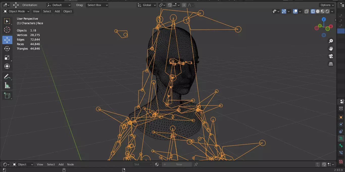Toggle node editor snapping magnet
Viewport: 345px width, 172px height.
pyautogui.click(x=324, y=164)
